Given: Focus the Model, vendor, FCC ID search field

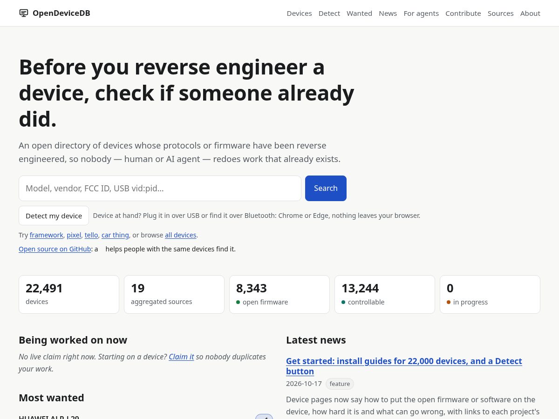Looking at the screenshot, I should click(x=160, y=188).
